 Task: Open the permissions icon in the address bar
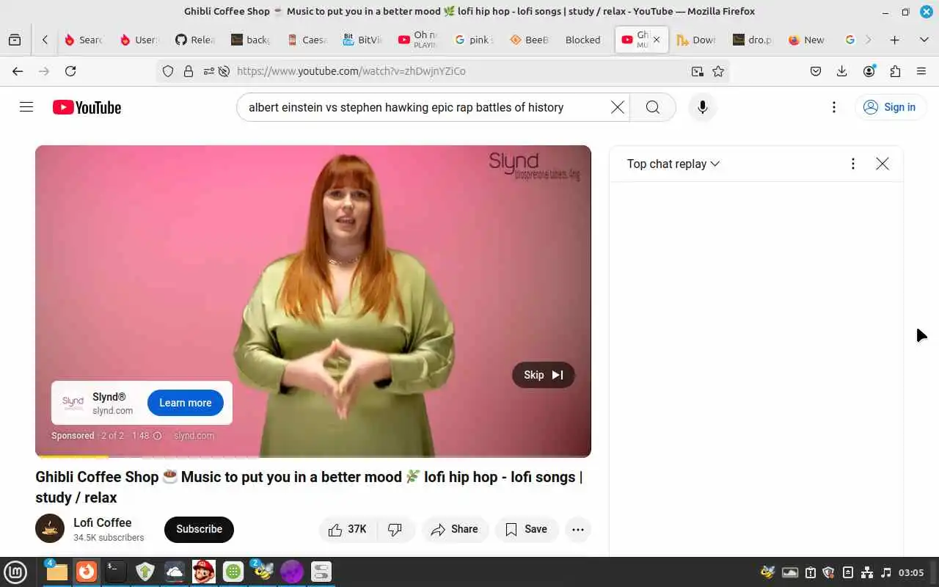[x=209, y=71]
